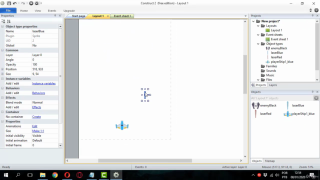
Task: Open quick access toolbar dropdown arrow
Action: coord(41,3)
